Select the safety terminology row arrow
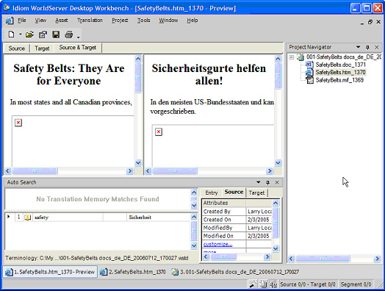 9,217
